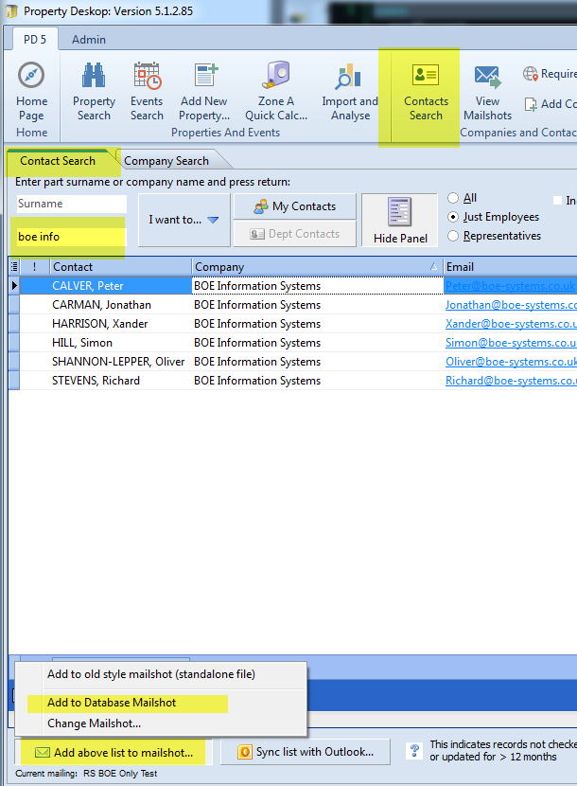Select Just Employees radio option
Screen dimensions: 577x786
[x=454, y=217]
